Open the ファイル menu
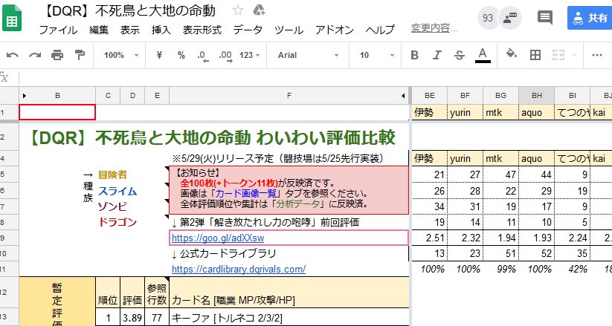This screenshot has height=326, width=612. [58, 30]
